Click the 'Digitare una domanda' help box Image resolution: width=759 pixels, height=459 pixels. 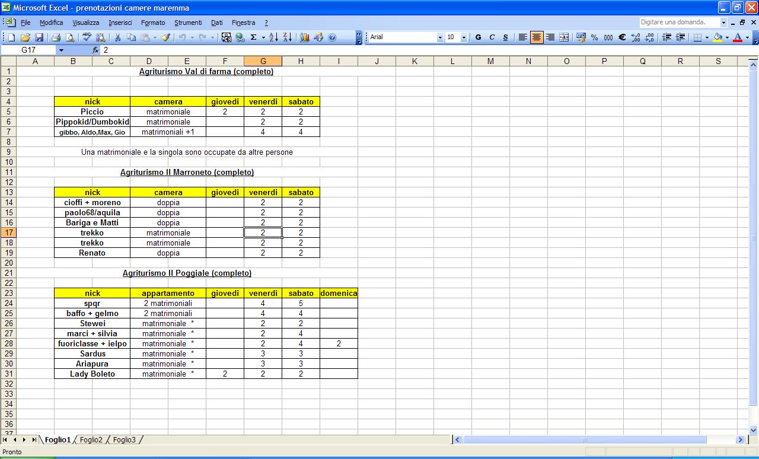click(680, 23)
